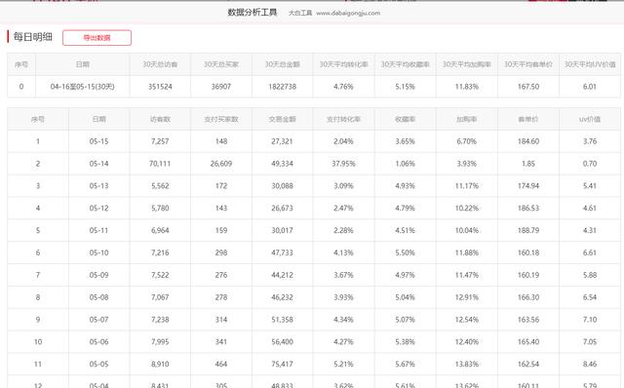Select the 05-10 date cell
This screenshot has width=624, height=388.
(x=98, y=253)
